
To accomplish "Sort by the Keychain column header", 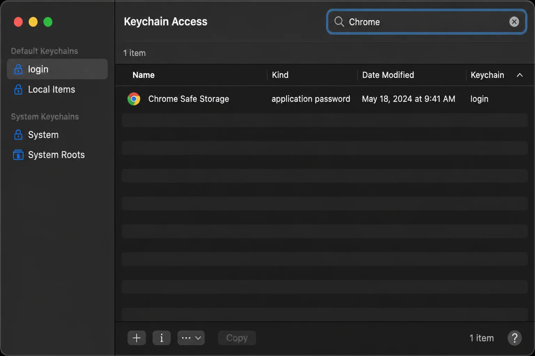I will click(x=487, y=75).
